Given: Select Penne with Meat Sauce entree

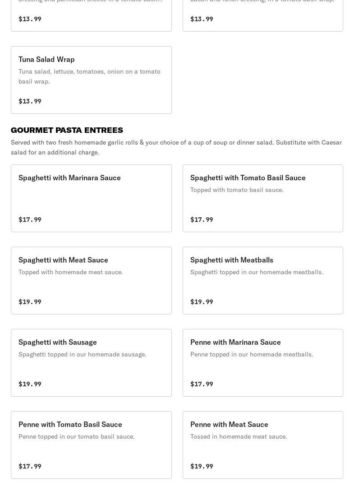Looking at the screenshot, I should 229,424.
